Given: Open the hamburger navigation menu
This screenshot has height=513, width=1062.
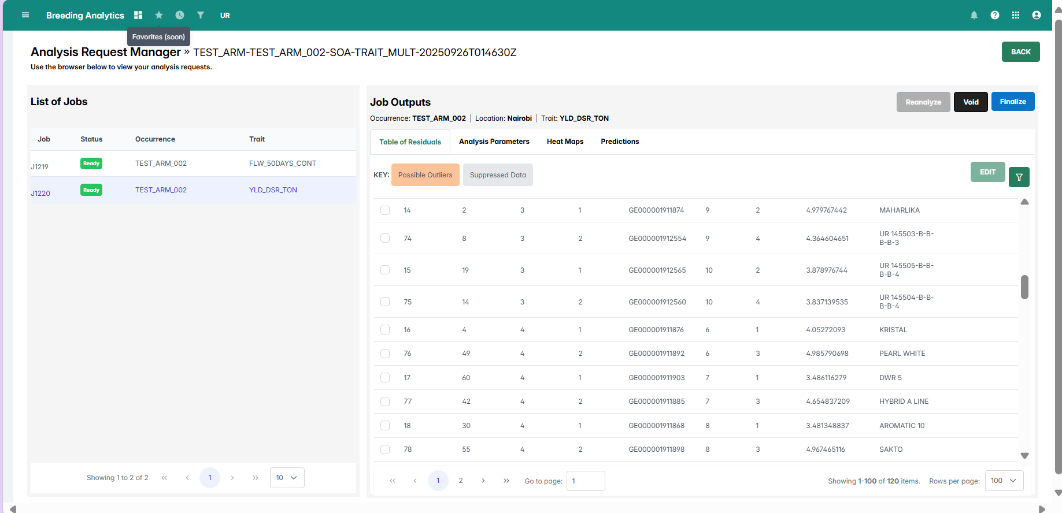Looking at the screenshot, I should point(25,15).
